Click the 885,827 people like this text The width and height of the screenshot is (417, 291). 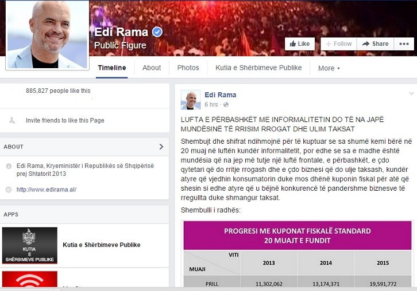click(58, 91)
